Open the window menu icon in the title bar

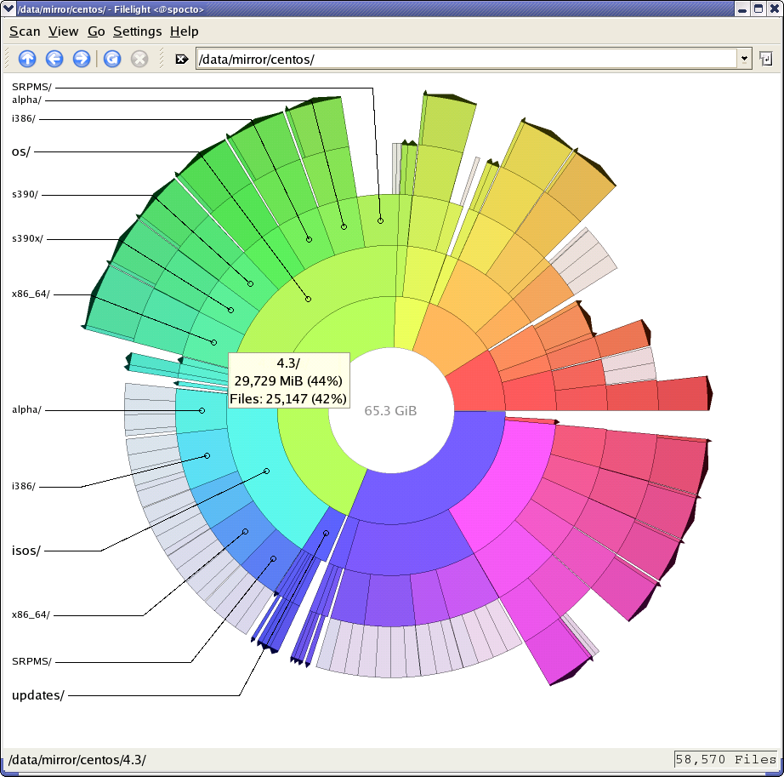coord(9,9)
